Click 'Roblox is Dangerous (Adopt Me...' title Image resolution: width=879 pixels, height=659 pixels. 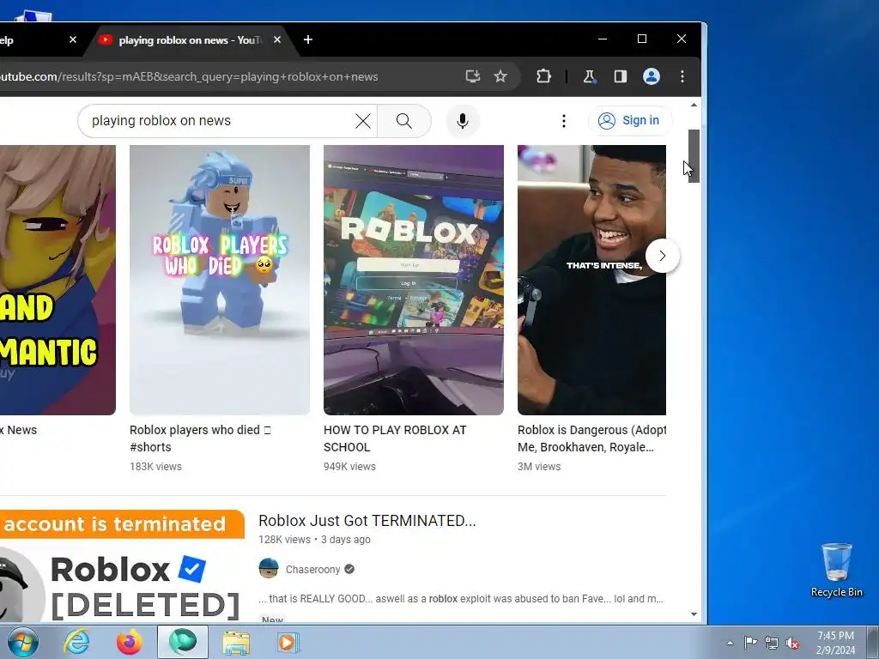pyautogui.click(x=591, y=438)
